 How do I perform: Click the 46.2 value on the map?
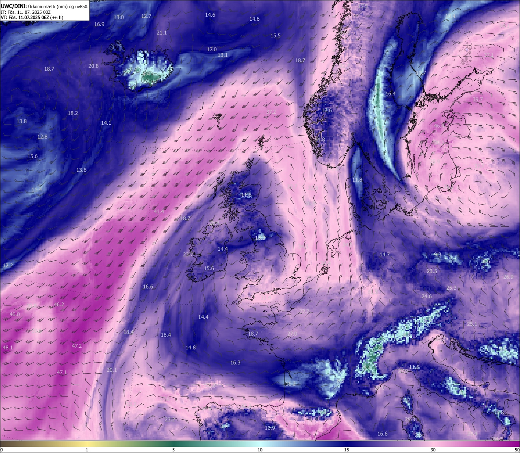(59, 305)
